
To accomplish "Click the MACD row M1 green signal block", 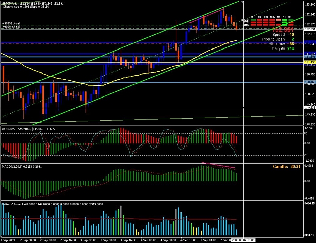I will [x=253, y=20].
